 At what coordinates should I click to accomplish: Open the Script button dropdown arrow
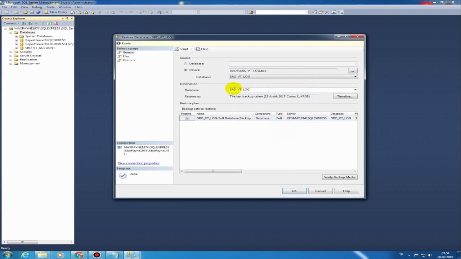[x=192, y=49]
